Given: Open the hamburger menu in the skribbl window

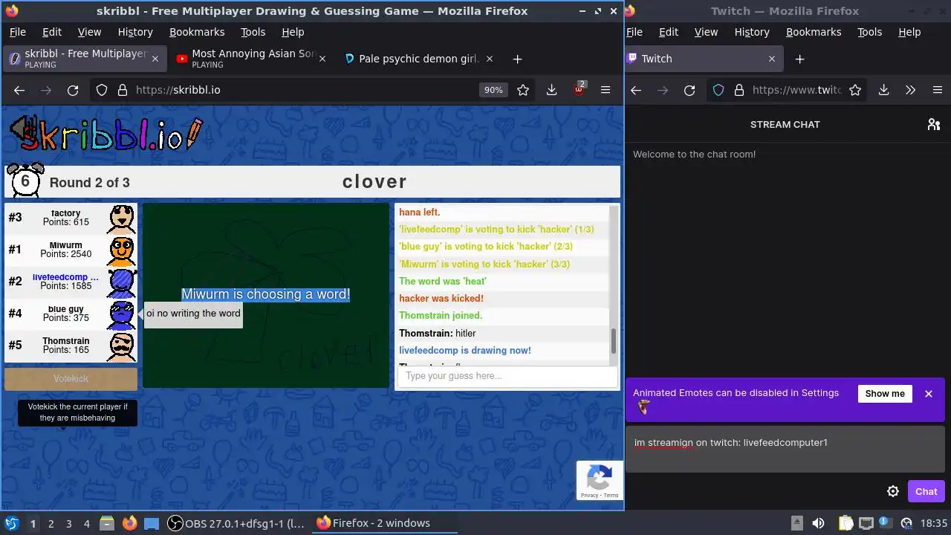Looking at the screenshot, I should [x=606, y=90].
